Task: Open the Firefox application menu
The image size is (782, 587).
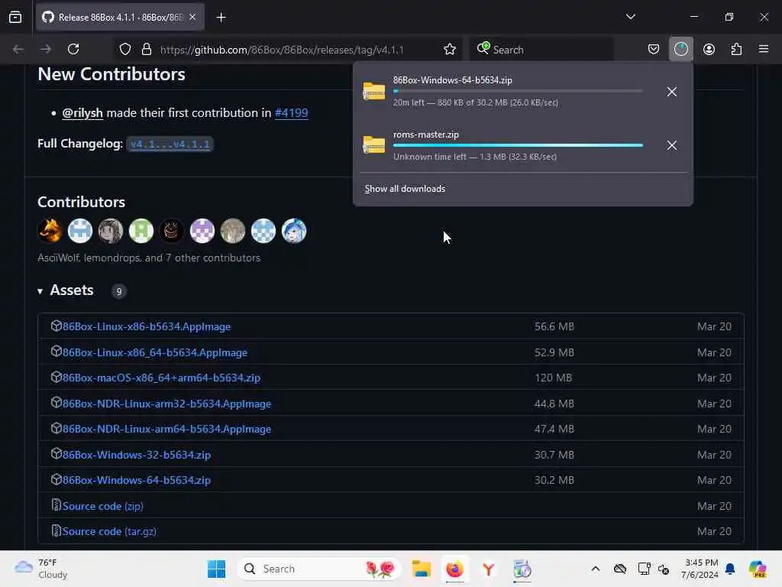Action: click(764, 50)
